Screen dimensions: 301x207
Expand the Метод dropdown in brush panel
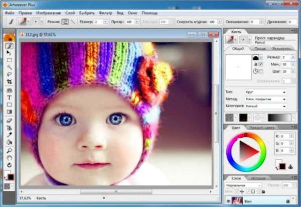click(x=265, y=99)
